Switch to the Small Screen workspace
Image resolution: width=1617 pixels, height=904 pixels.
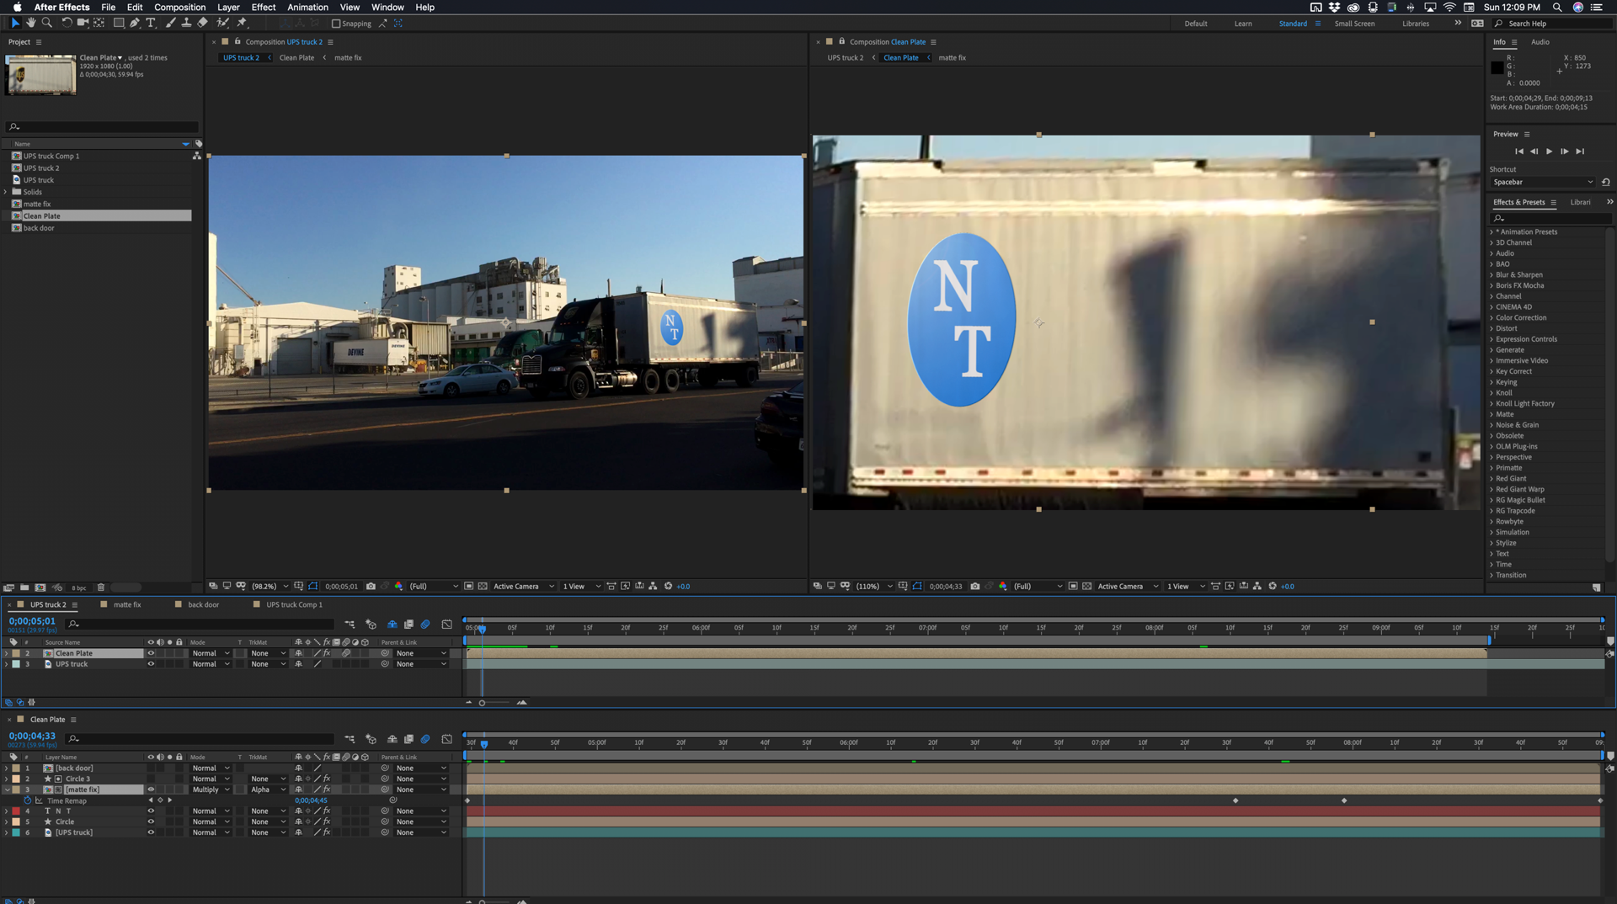[x=1353, y=24]
